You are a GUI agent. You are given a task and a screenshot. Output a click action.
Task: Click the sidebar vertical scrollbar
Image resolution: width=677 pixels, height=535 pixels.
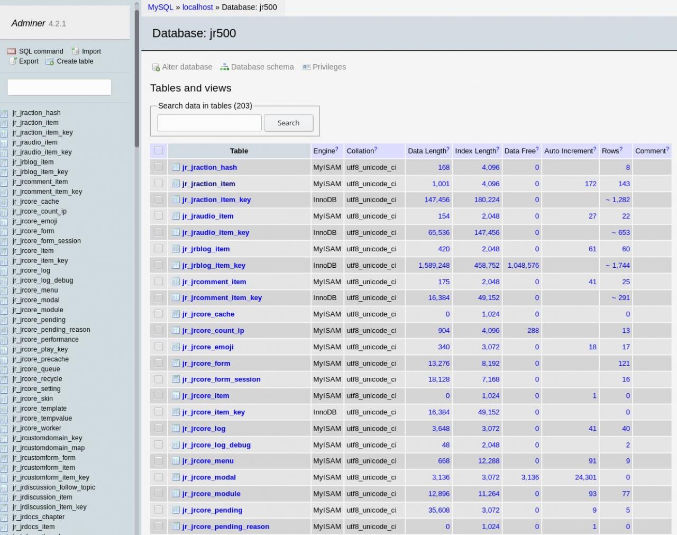click(x=137, y=79)
